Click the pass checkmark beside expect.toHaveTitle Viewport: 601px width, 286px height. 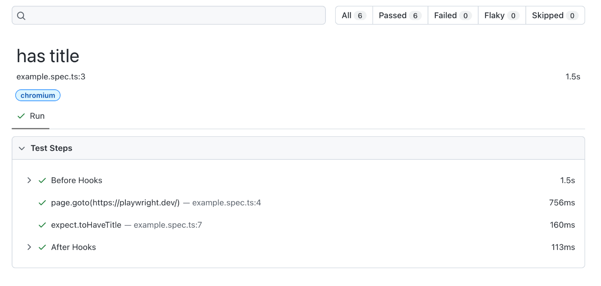pyautogui.click(x=42, y=225)
